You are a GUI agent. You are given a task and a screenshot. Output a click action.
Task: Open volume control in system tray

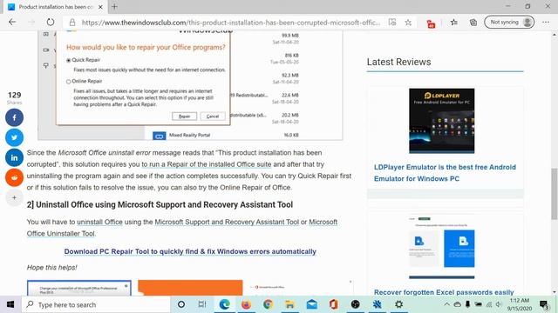[499, 304]
